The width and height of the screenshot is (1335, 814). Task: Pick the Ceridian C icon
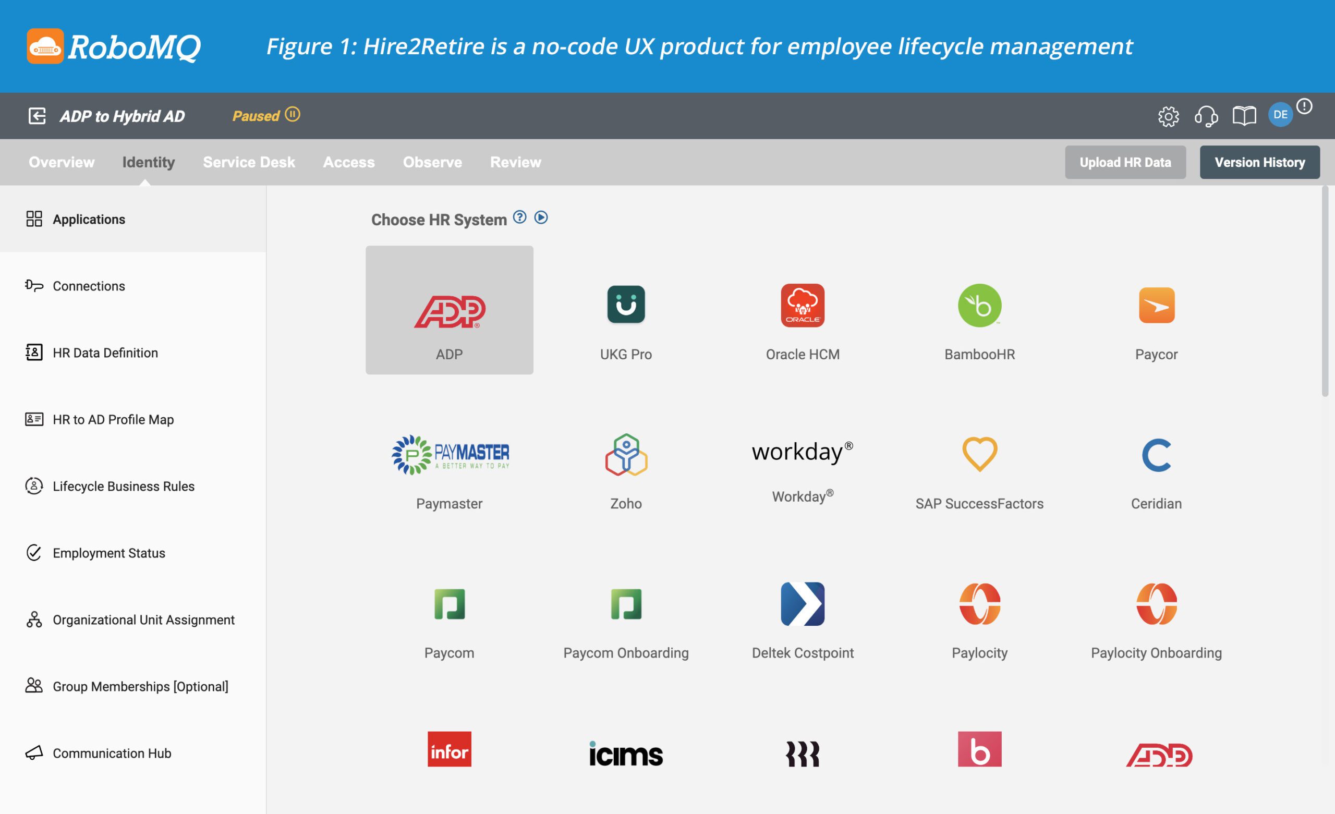click(x=1157, y=455)
